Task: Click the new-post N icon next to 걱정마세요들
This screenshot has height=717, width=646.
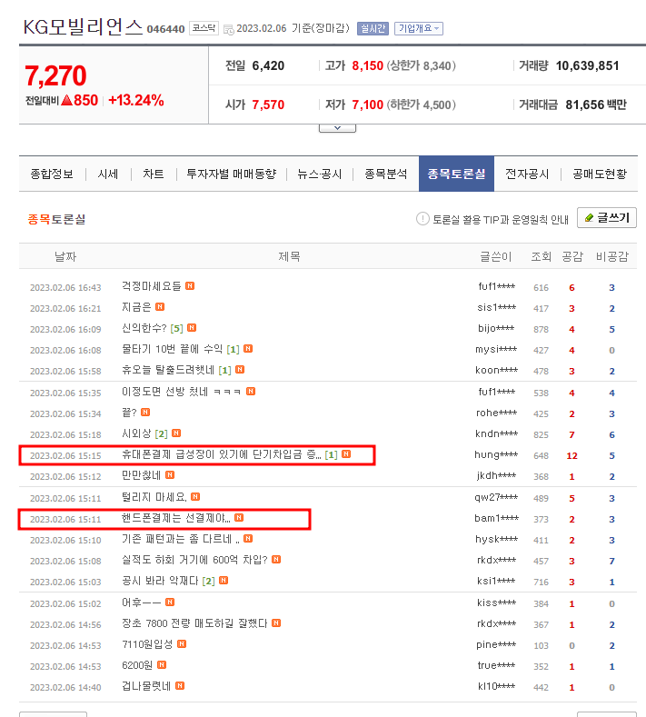Action: 190,285
